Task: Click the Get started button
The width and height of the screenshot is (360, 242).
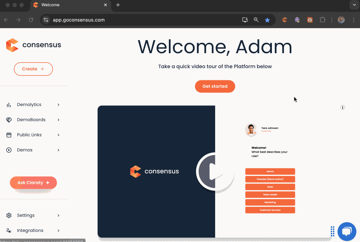Action: click(x=215, y=87)
